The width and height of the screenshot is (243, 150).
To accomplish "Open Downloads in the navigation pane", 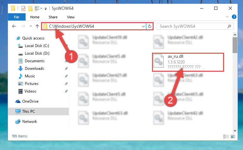I will (34, 69).
